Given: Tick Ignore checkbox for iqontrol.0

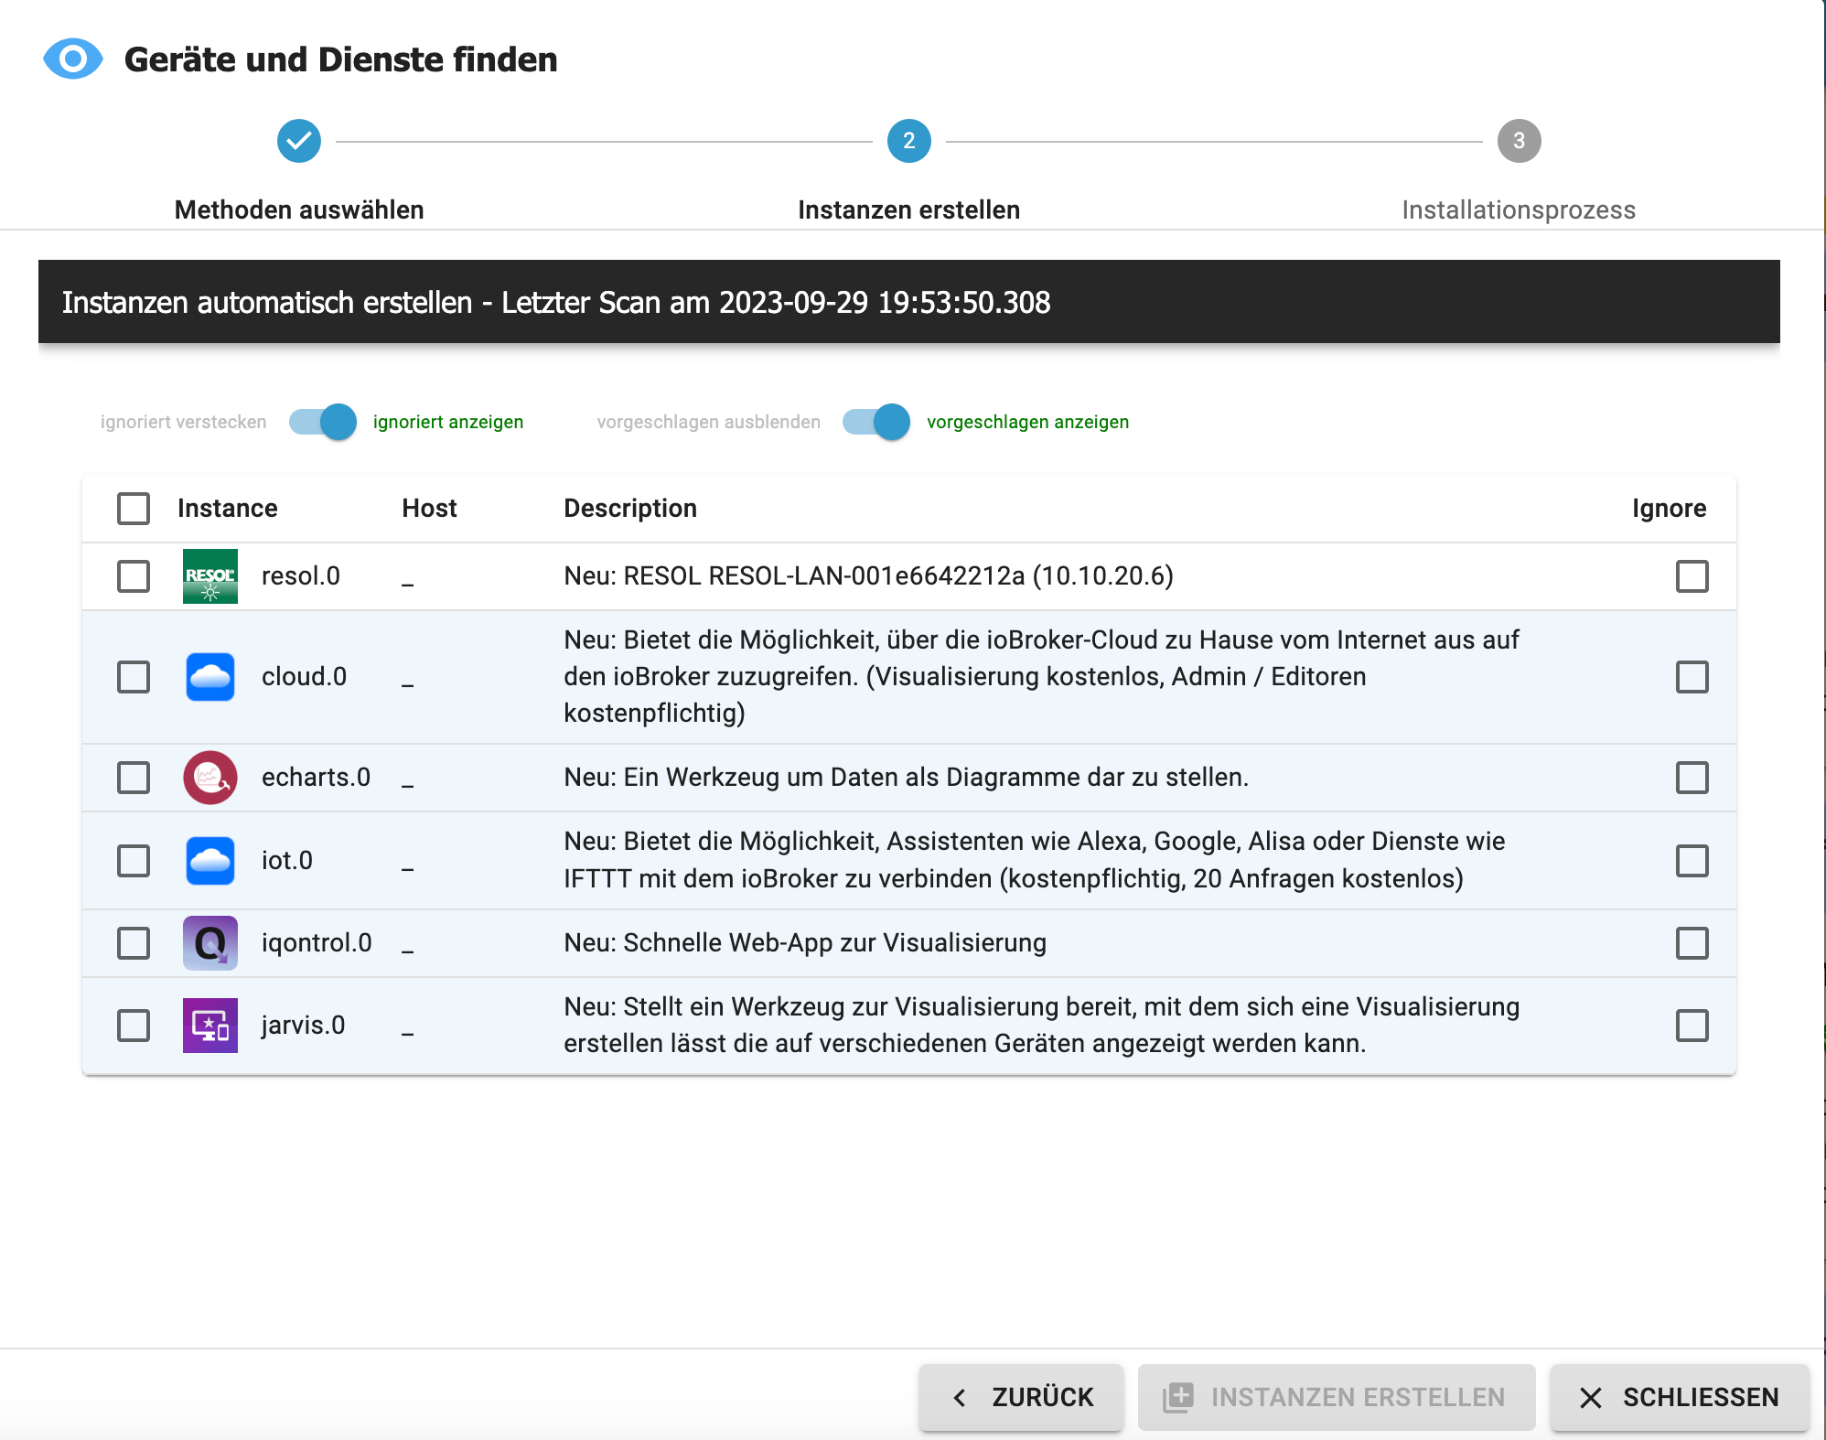Looking at the screenshot, I should click(1692, 943).
